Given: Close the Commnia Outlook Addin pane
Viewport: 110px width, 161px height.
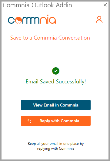Looking at the screenshot, I should pos(105,5).
